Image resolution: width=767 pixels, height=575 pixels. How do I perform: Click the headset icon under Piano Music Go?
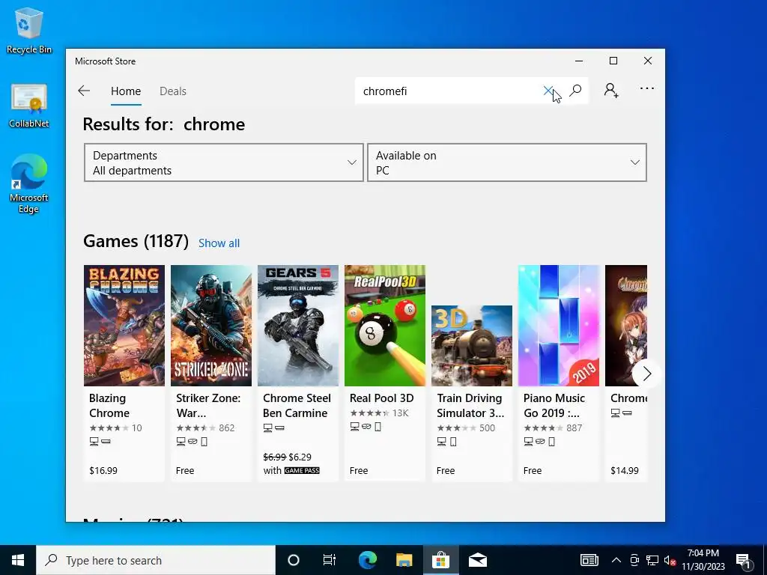coord(540,442)
